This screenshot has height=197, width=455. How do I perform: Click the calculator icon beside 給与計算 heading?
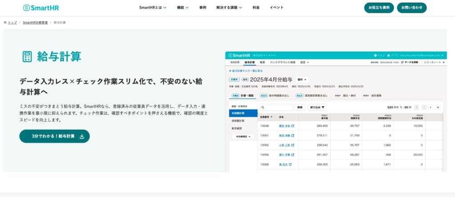coord(27,56)
